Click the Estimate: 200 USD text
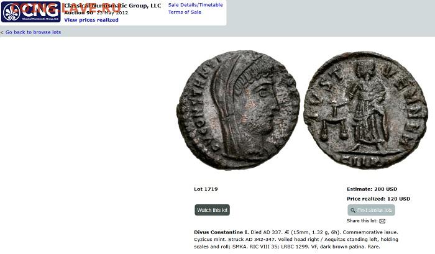The width and height of the screenshot is (435, 254). [x=372, y=189]
